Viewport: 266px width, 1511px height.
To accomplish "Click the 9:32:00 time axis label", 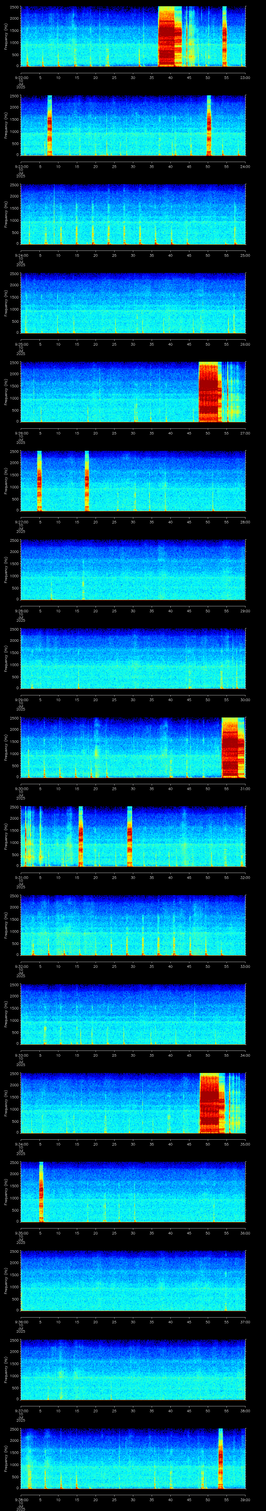I will click(x=21, y=967).
